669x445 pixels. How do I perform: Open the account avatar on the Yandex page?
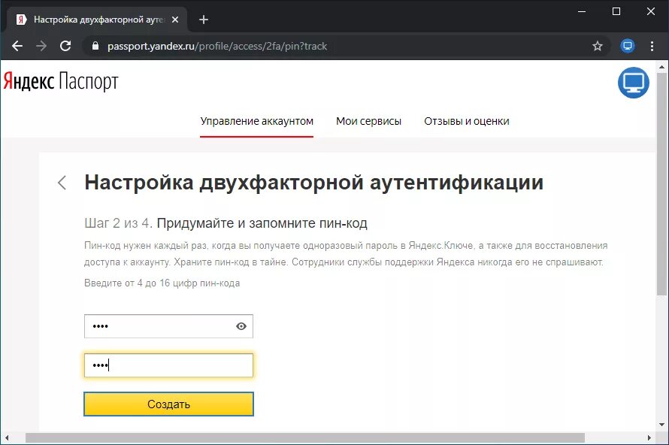633,83
